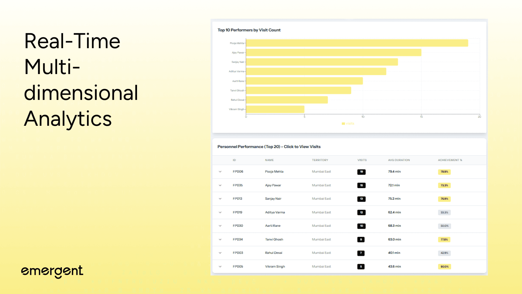Click the visits legend color swatch
Image resolution: width=522 pixels, height=294 pixels.
tap(343, 124)
